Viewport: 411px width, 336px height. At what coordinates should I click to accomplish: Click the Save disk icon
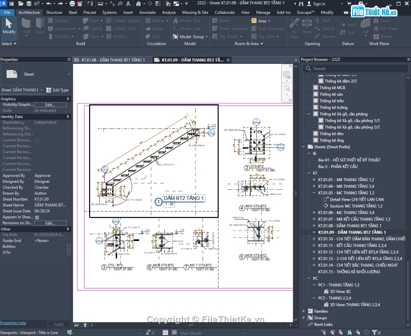[x=29, y=3]
